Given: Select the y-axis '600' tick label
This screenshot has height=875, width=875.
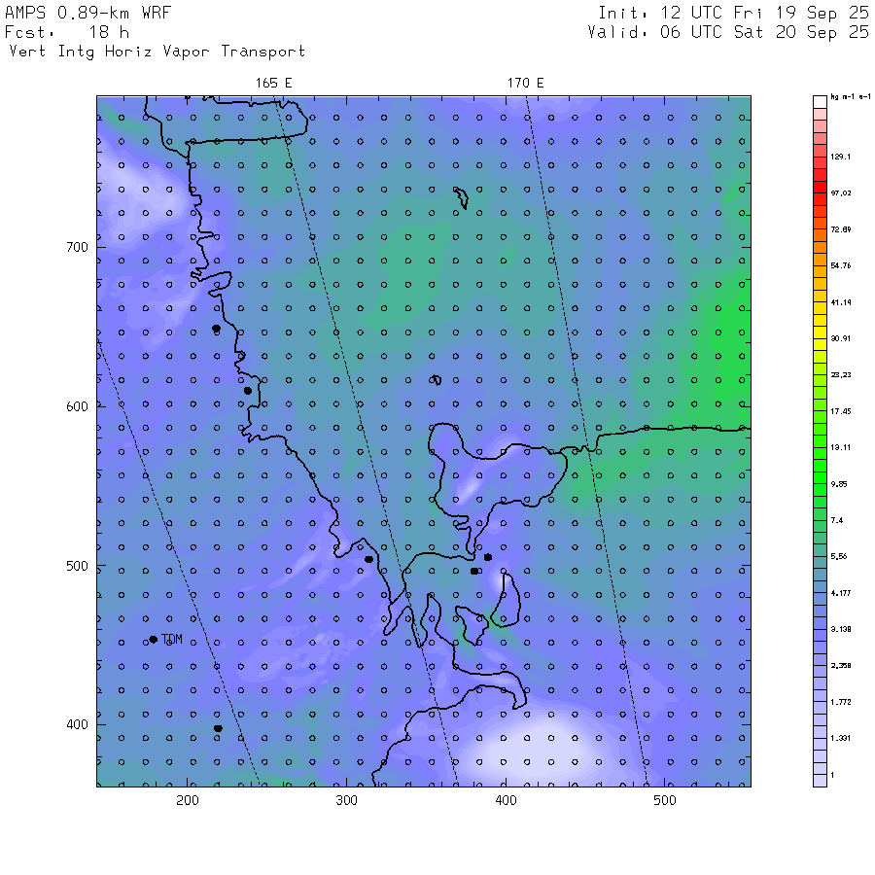Looking at the screenshot, I should click(77, 406).
